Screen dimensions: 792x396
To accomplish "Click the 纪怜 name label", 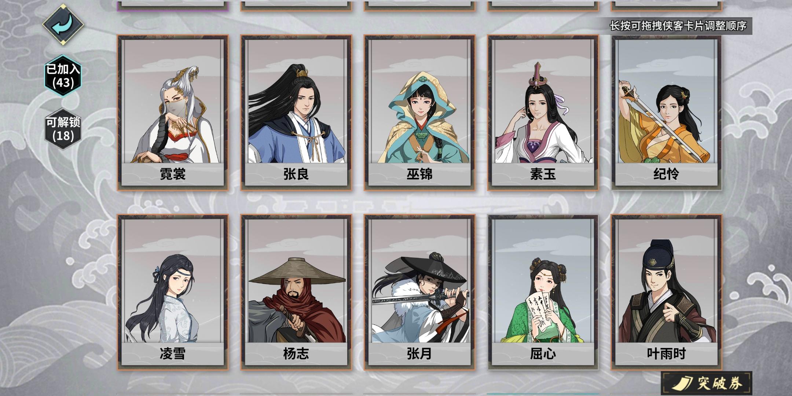I will coord(666,174).
